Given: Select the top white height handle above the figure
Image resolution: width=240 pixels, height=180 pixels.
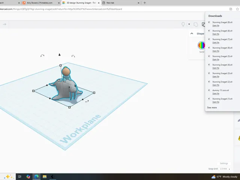Looking at the screenshot, I should point(61,65).
